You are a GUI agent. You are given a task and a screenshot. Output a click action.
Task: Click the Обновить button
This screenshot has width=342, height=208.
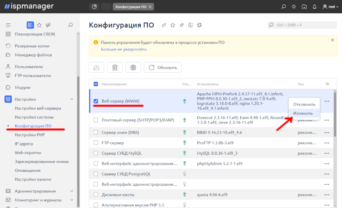[x=162, y=67]
